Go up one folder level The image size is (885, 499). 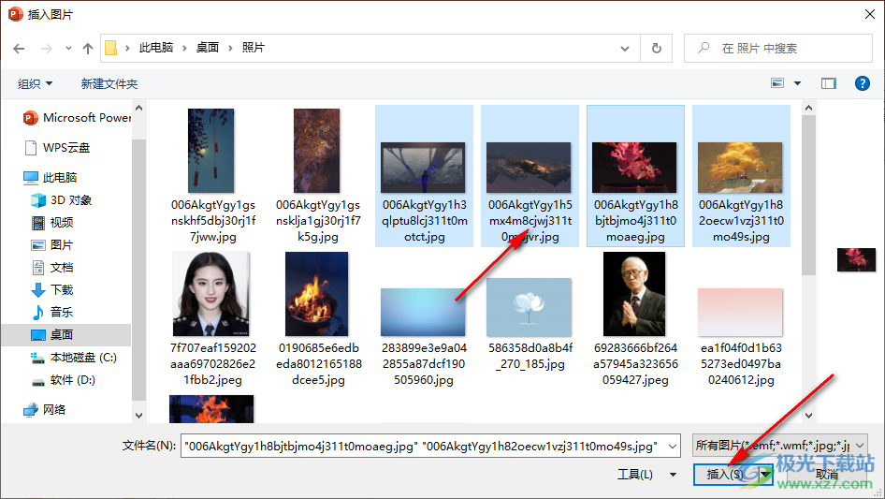(88, 49)
